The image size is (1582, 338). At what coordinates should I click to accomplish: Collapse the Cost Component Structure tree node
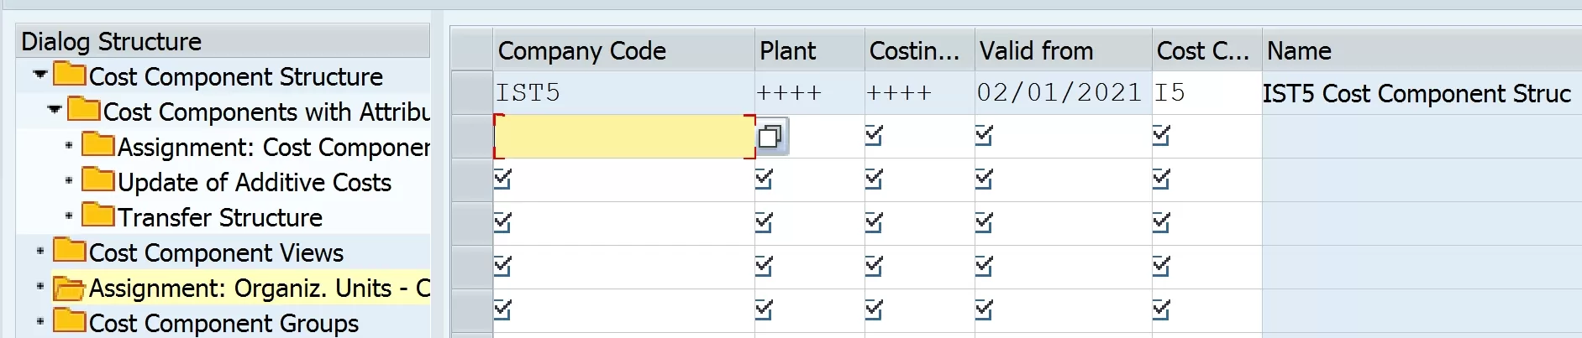39,75
